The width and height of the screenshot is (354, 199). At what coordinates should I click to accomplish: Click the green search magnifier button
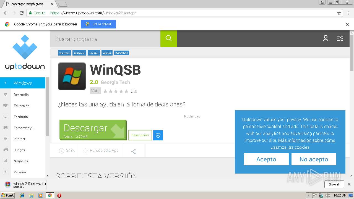coord(169,38)
